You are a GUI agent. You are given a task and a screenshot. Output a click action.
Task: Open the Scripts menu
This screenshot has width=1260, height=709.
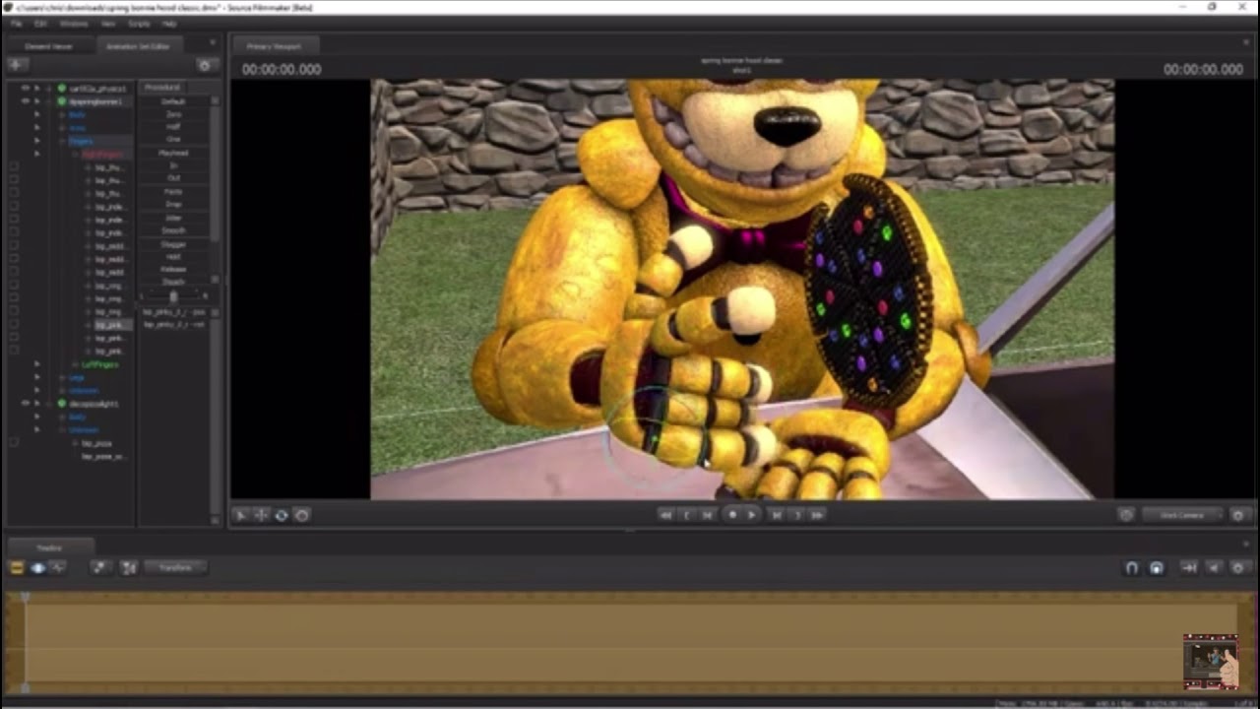tap(139, 23)
